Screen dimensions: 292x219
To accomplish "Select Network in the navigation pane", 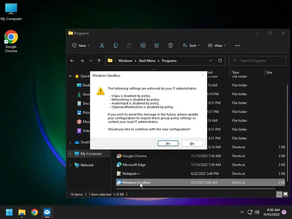I will point(84,165).
